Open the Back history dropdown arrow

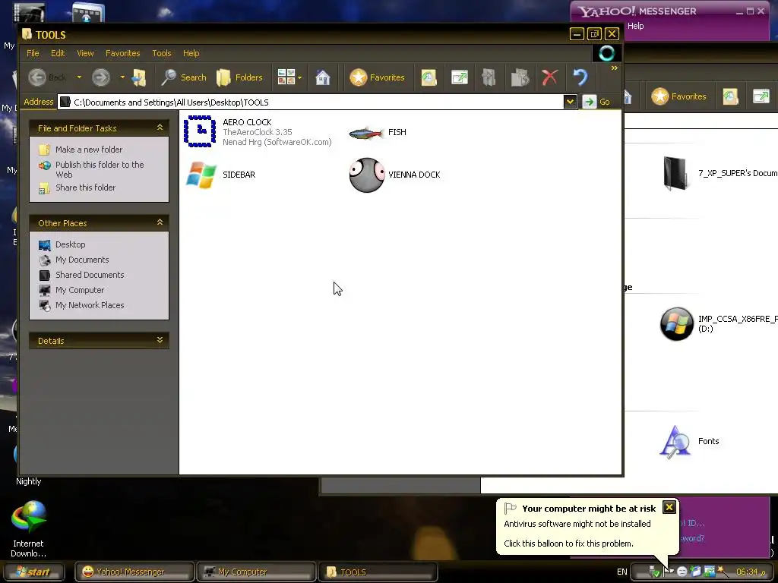79,77
